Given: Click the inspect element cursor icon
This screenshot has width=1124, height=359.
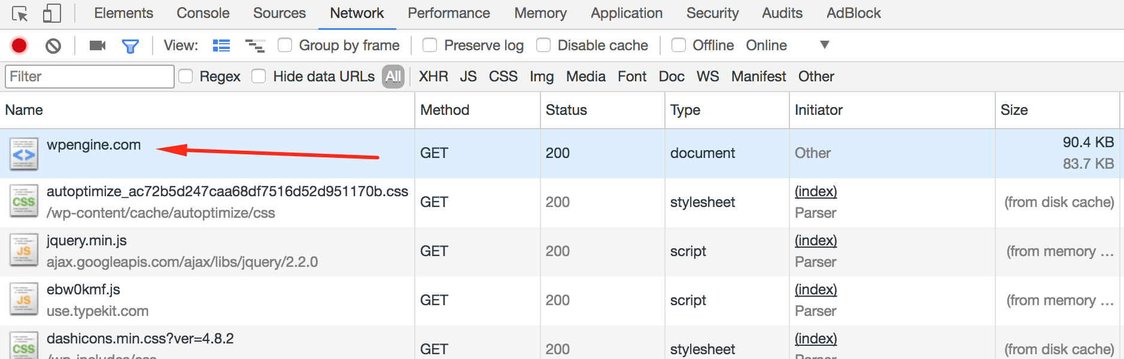Looking at the screenshot, I should click(x=20, y=13).
